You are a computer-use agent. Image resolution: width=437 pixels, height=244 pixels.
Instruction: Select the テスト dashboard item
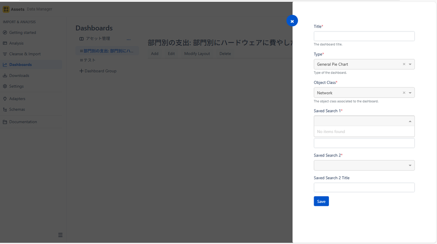(90, 60)
